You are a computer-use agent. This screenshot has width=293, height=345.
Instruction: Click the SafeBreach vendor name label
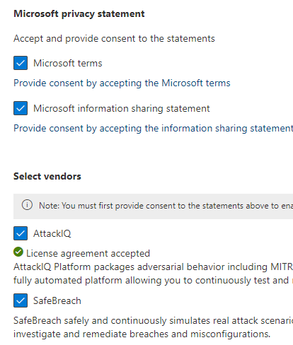pos(57,300)
